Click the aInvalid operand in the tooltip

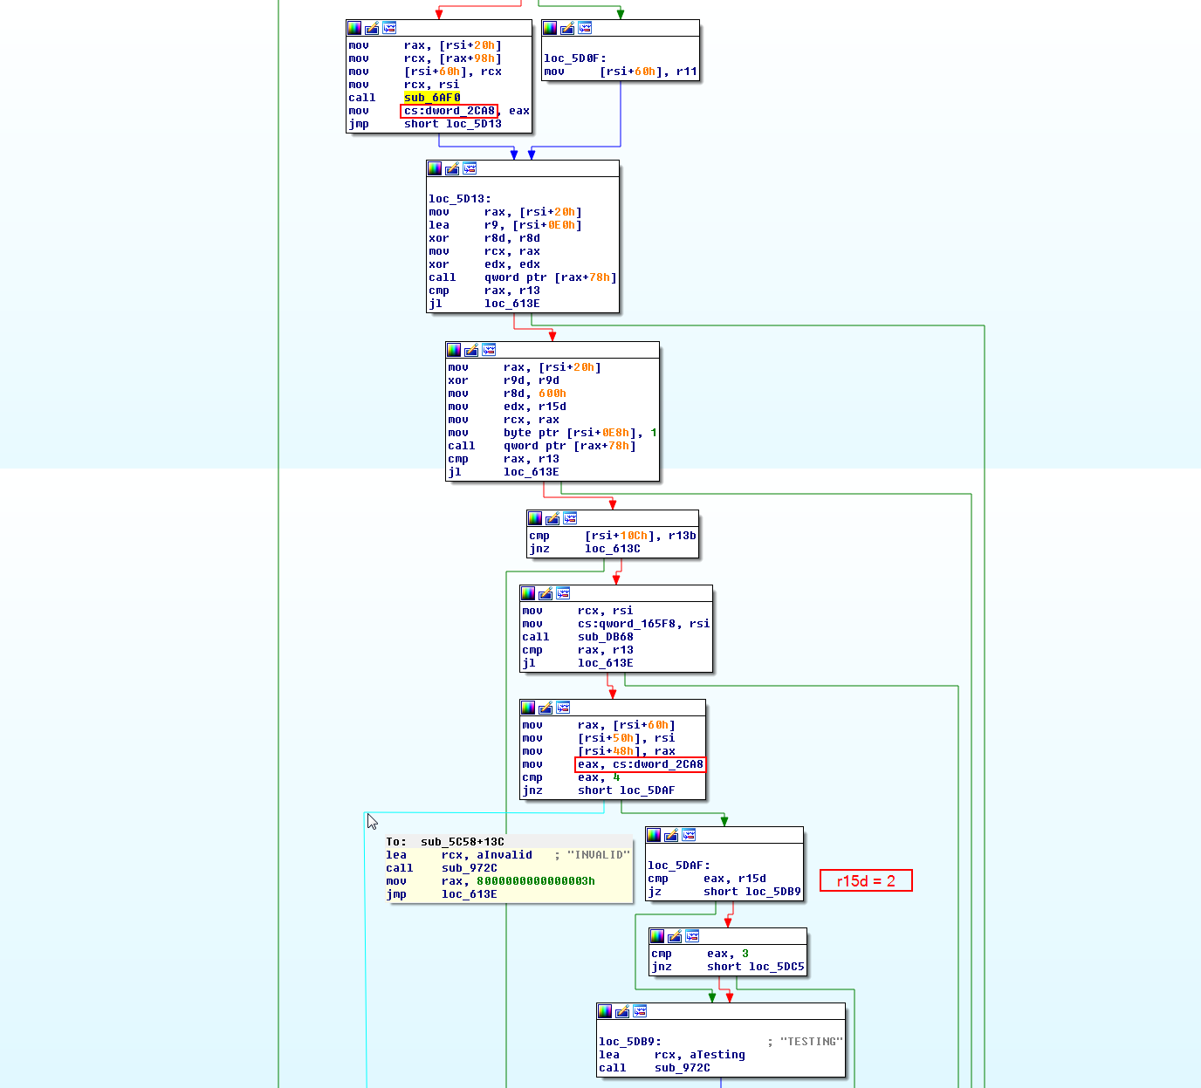[x=504, y=855]
